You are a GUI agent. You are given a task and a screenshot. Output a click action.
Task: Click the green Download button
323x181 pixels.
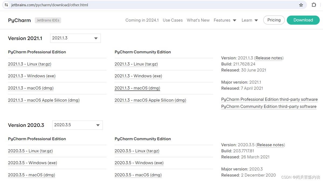click(x=303, y=20)
